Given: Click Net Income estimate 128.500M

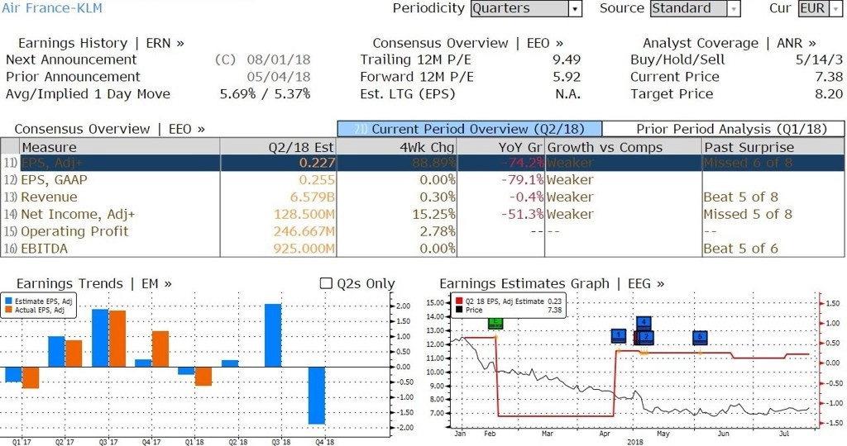Looking at the screenshot, I should [304, 215].
